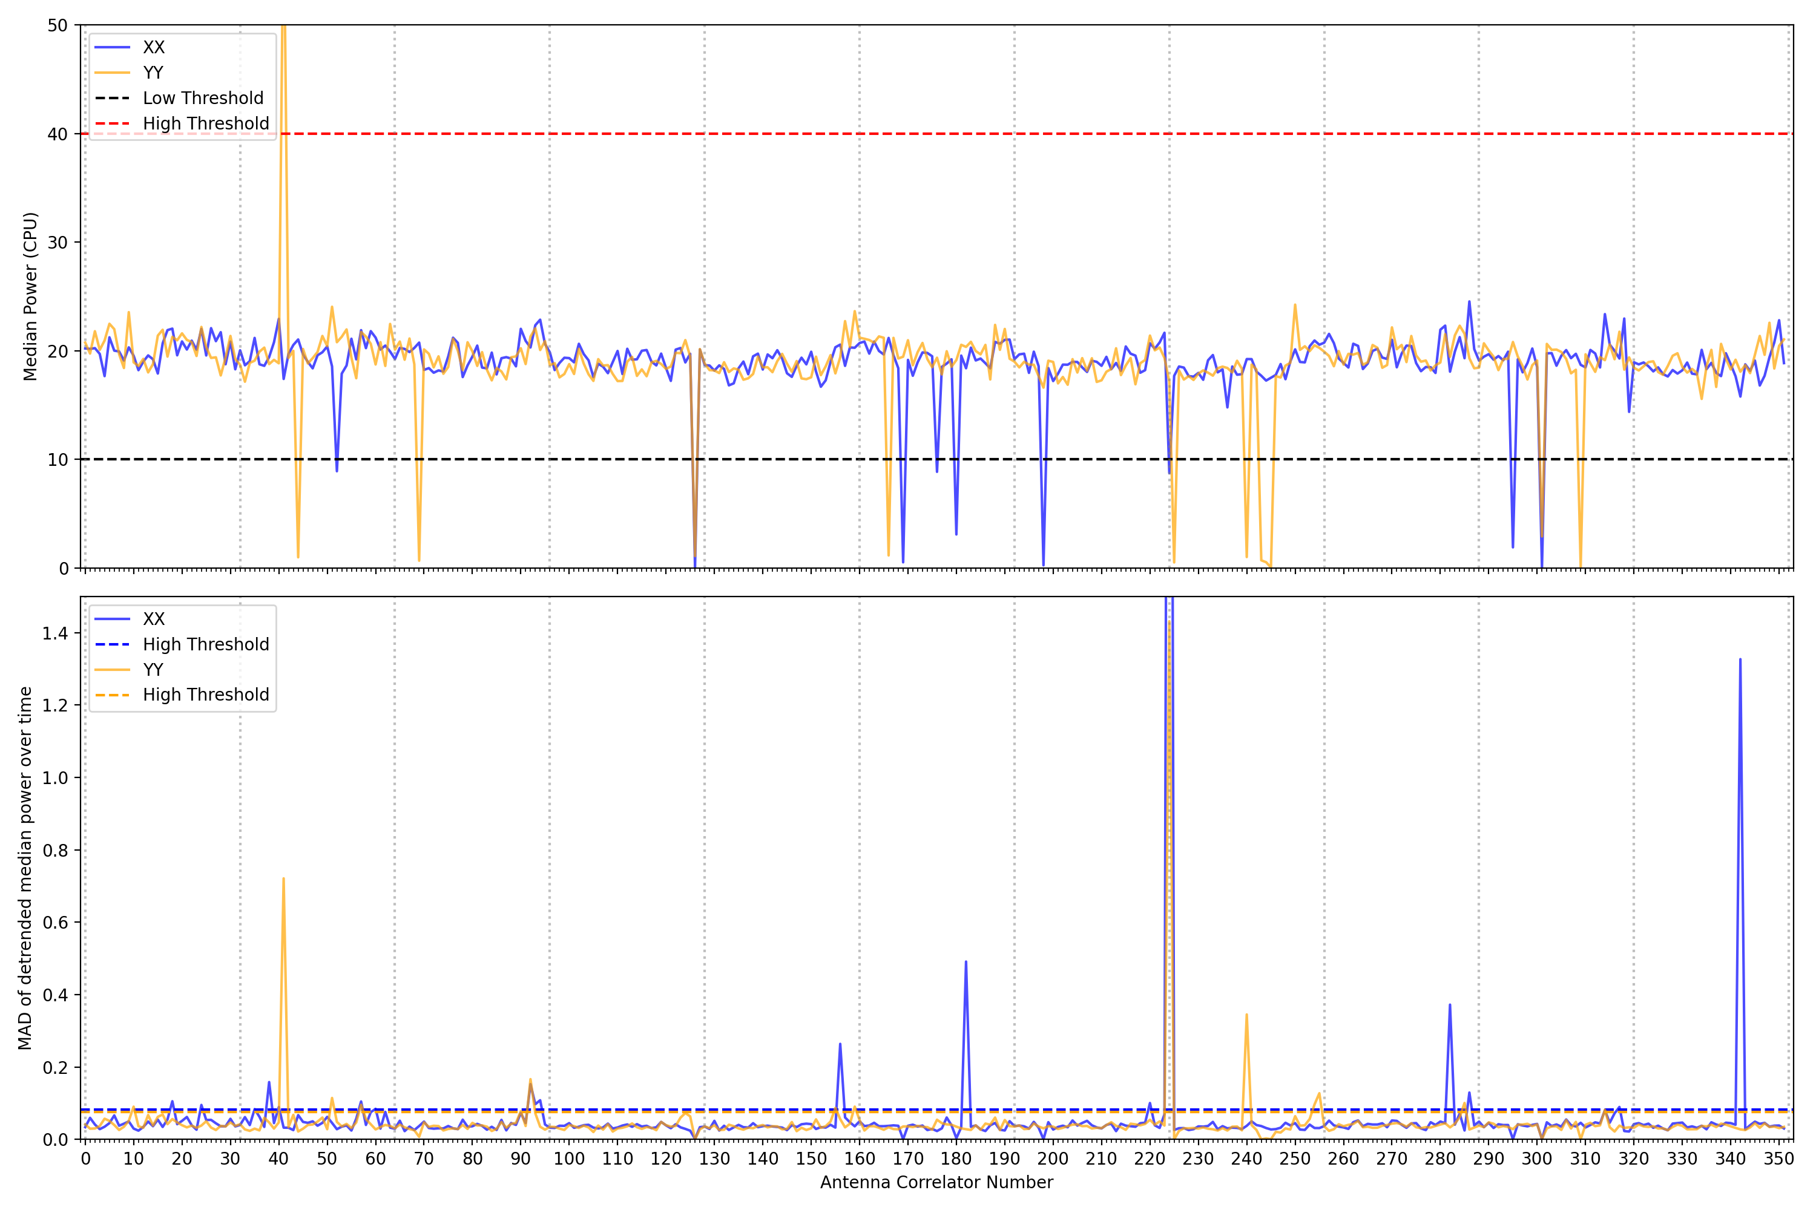
Task: Click the YY peak near antenna 41 bottom plot
Action: [x=283, y=879]
